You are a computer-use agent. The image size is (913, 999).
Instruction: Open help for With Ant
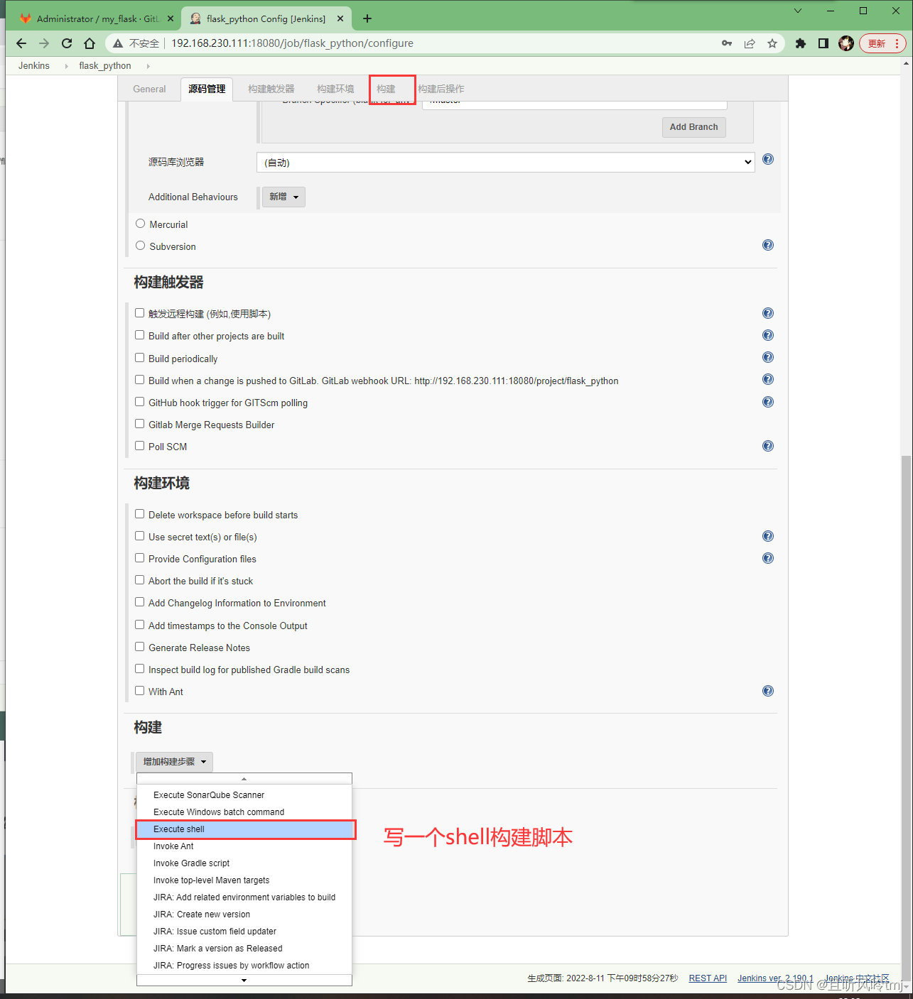pyautogui.click(x=768, y=691)
